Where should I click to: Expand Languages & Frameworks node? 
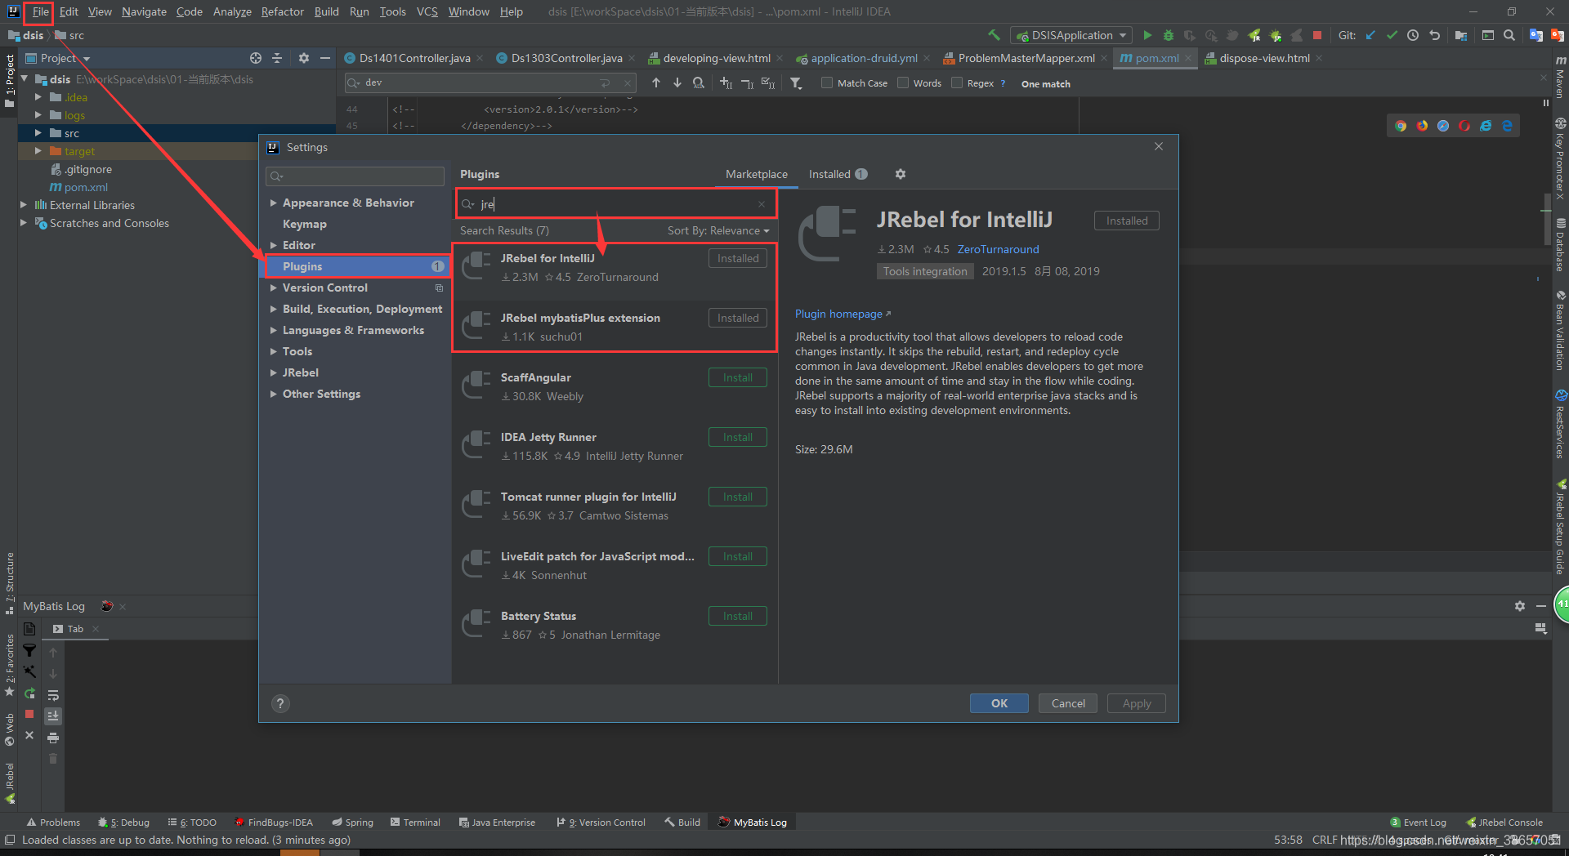click(273, 330)
